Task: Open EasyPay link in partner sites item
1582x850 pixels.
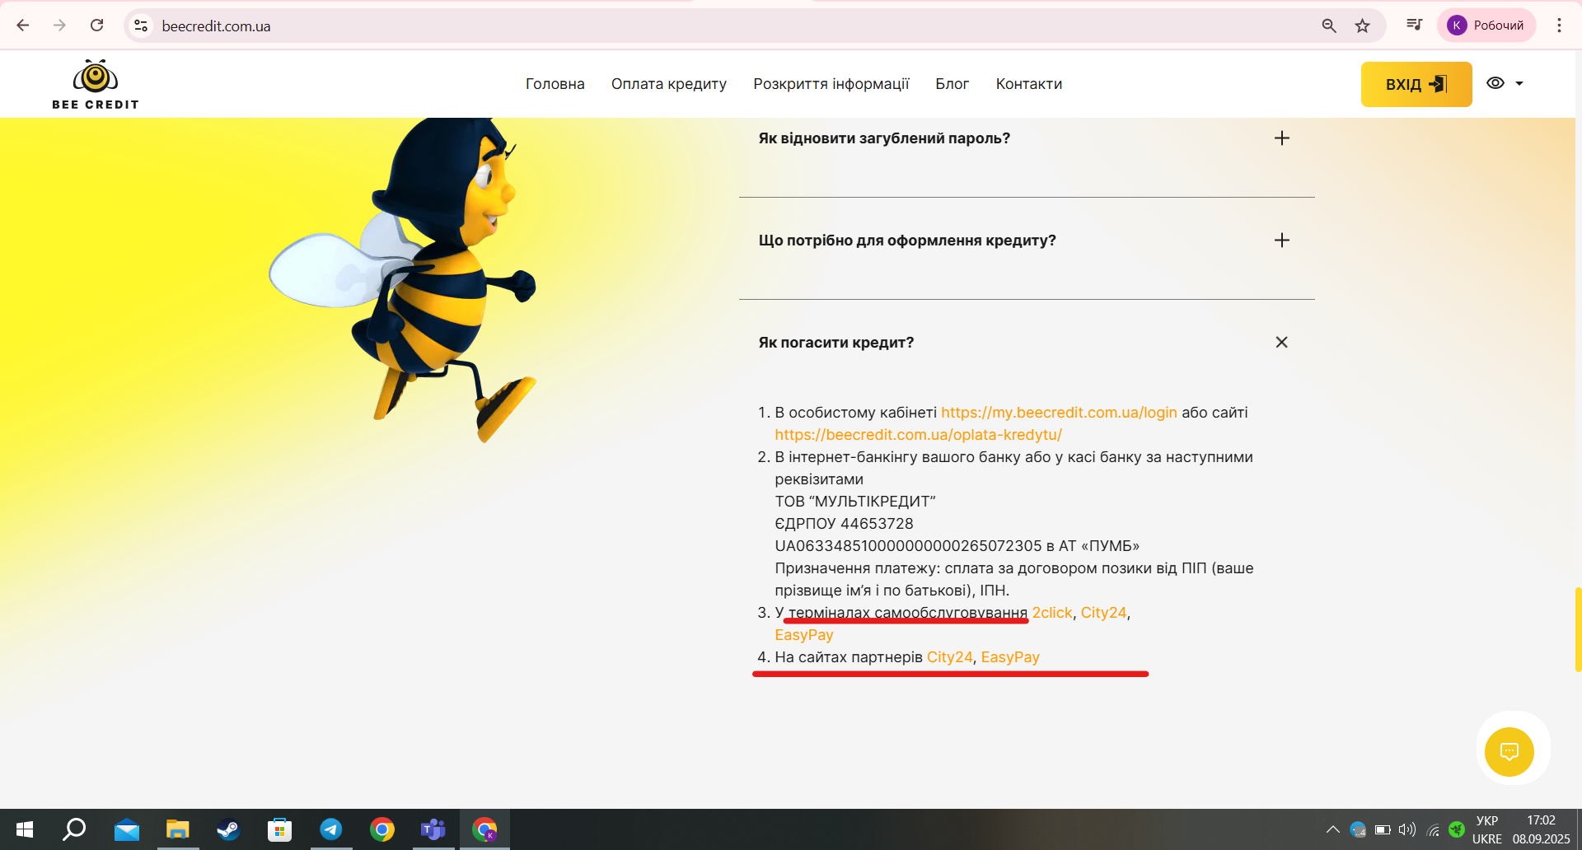Action: point(1010,657)
